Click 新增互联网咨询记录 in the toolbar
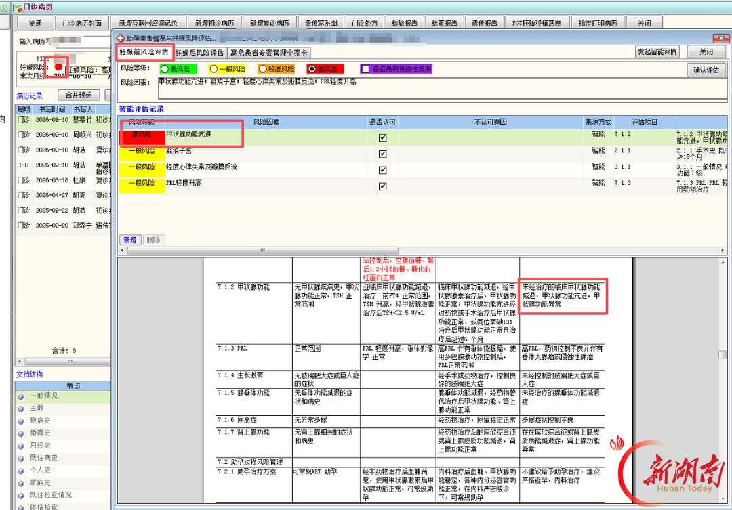The image size is (732, 510). pos(148,23)
